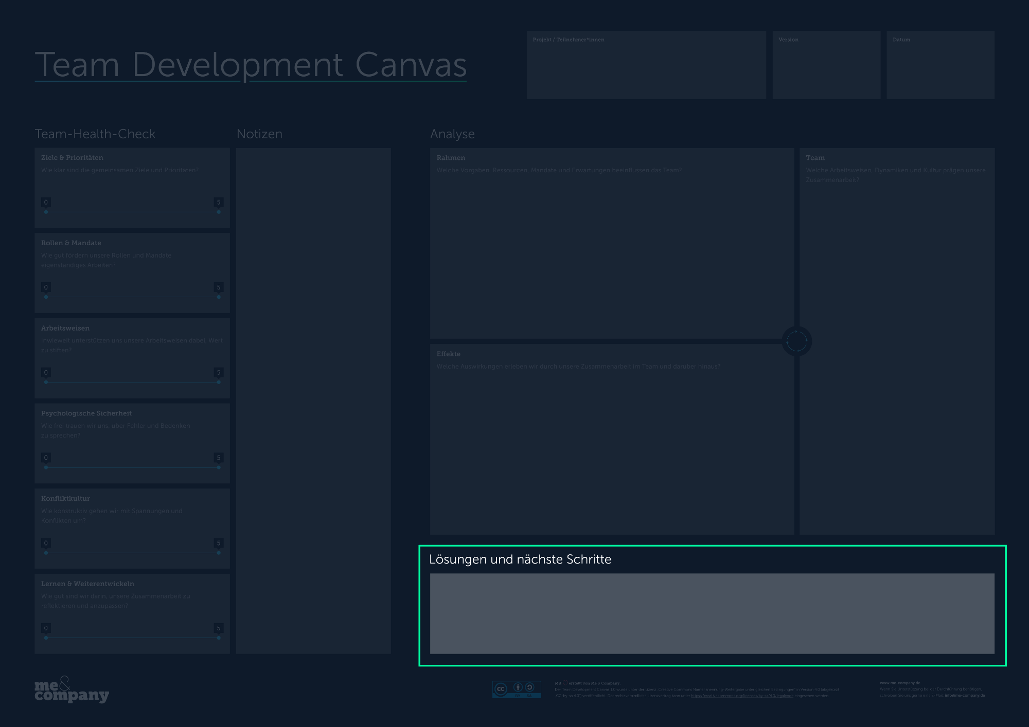The image size is (1029, 727).
Task: Click the Rahmen analysis box
Action: pos(612,252)
